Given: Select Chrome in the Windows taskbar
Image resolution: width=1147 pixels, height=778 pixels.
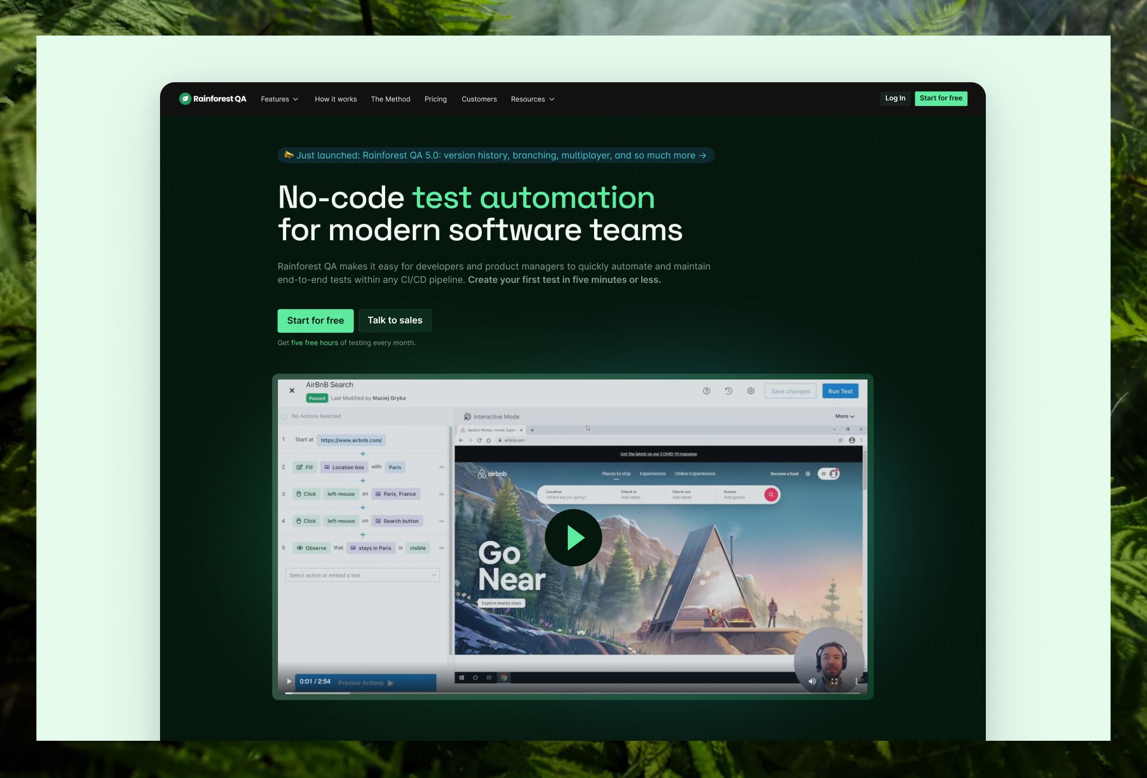Looking at the screenshot, I should (x=503, y=677).
